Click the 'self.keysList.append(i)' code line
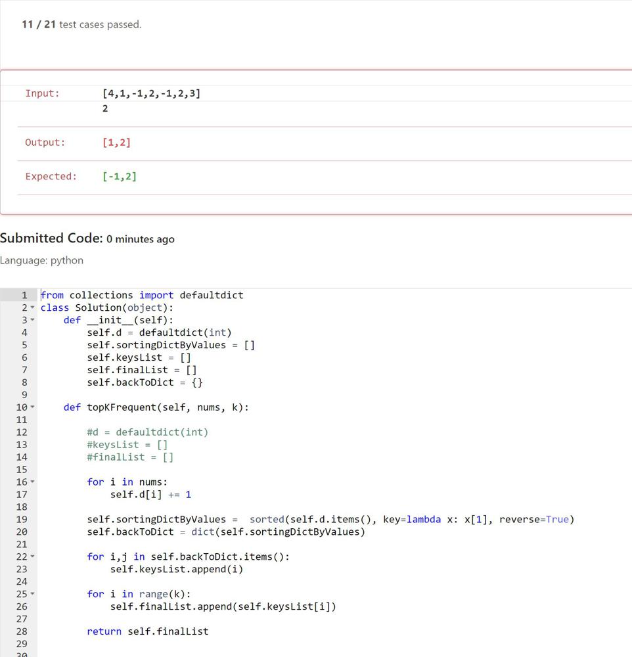This screenshot has width=632, height=657. [177, 570]
